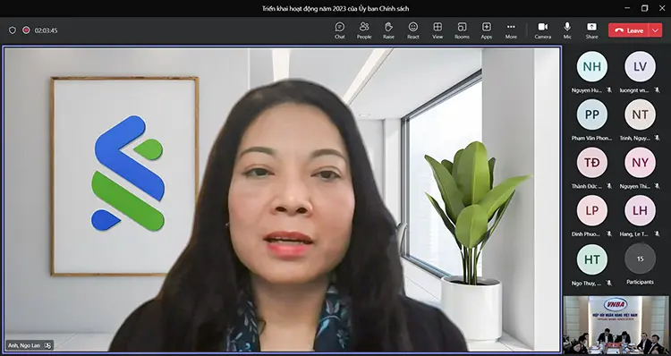Screen dimensions: 671x356
Task: Click the meeting title in the title bar
Action: 335,9
